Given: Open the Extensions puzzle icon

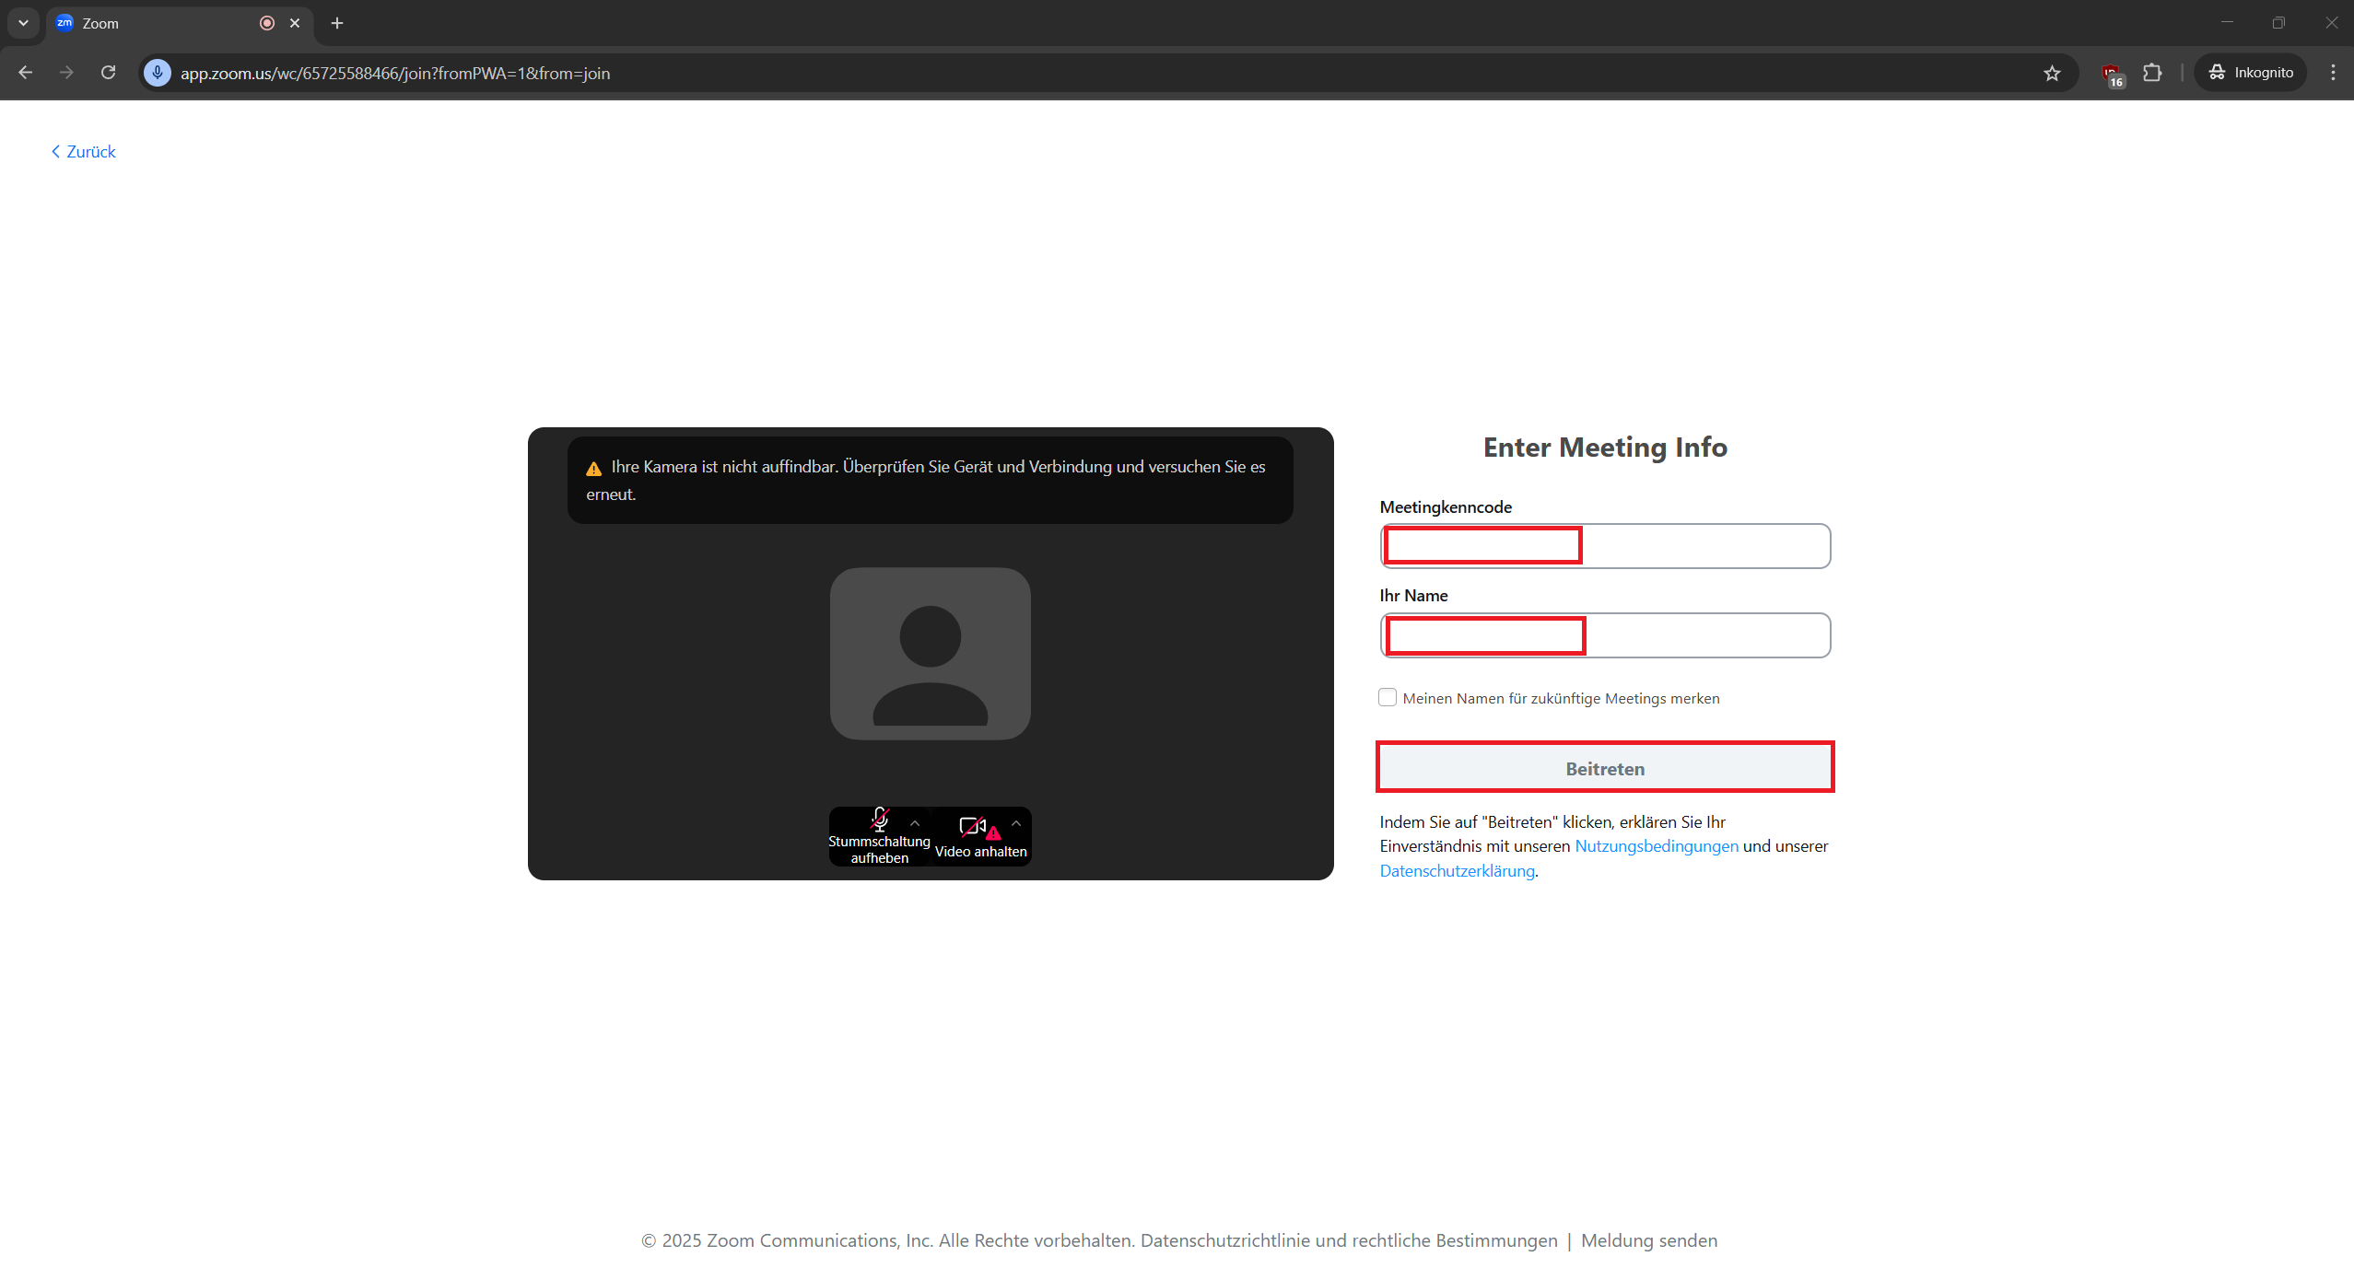Looking at the screenshot, I should 2152,73.
